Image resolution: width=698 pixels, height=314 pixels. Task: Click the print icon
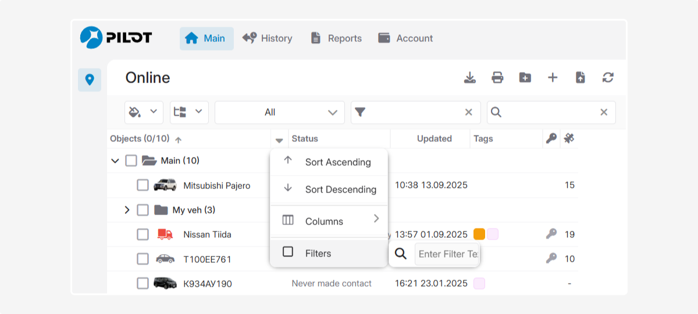click(497, 77)
